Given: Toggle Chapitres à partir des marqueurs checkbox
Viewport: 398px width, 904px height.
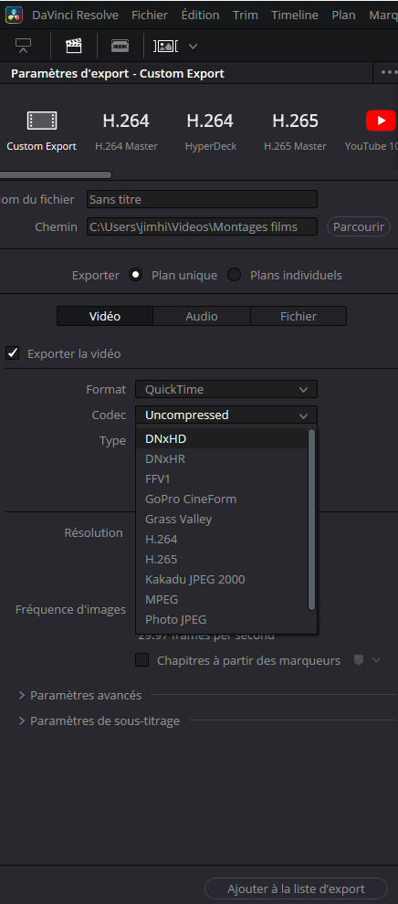Looking at the screenshot, I should 141,660.
